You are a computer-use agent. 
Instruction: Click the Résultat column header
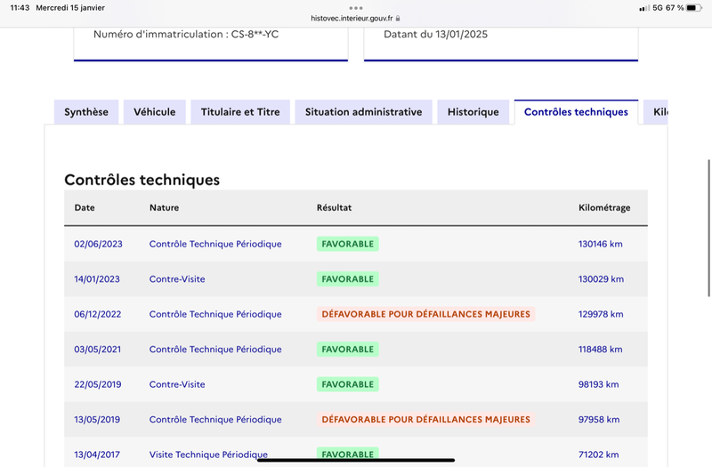(x=334, y=208)
